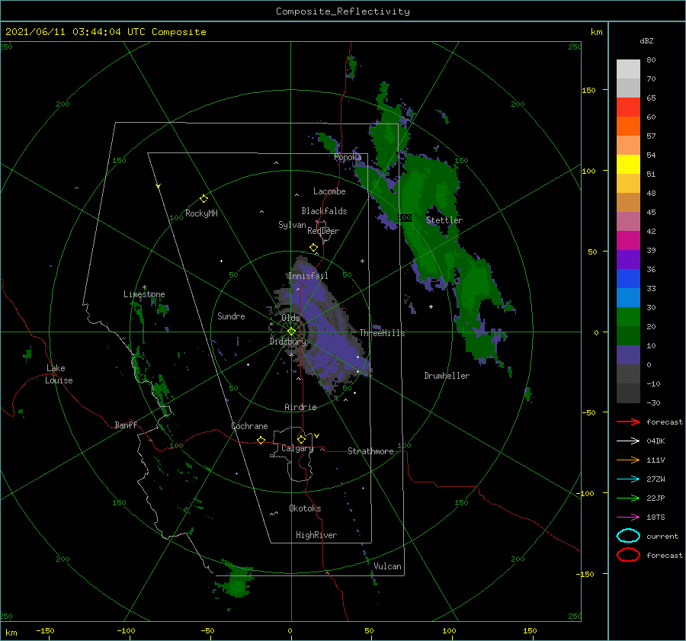Click the cyan current ellipse icon
Viewport: 686px width, 641px height.
point(628,536)
